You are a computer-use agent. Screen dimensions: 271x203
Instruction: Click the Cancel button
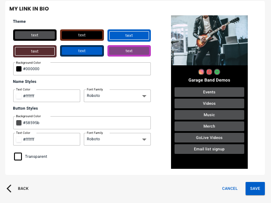[x=230, y=189]
